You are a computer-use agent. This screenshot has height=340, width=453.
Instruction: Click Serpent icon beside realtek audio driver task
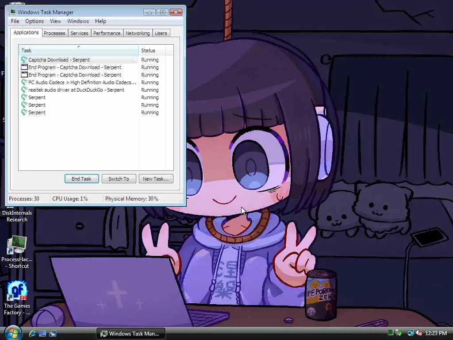point(24,89)
